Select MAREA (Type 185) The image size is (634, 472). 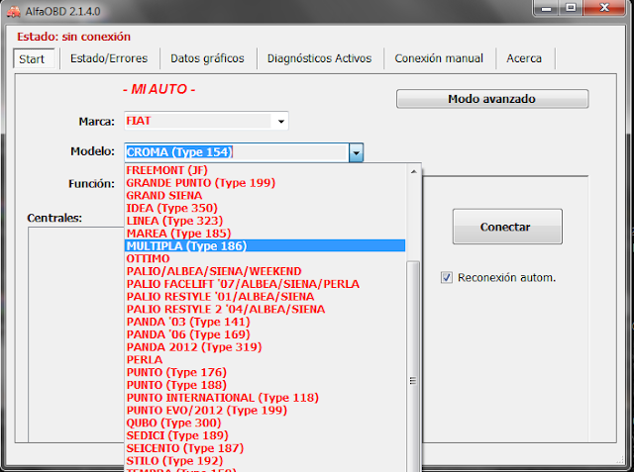tap(264, 234)
